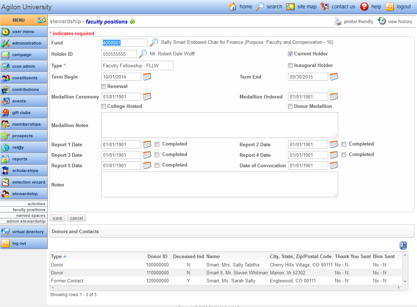Check the Donor Medallion checkbox
The height and width of the screenshot is (307, 417).
tap(291, 106)
